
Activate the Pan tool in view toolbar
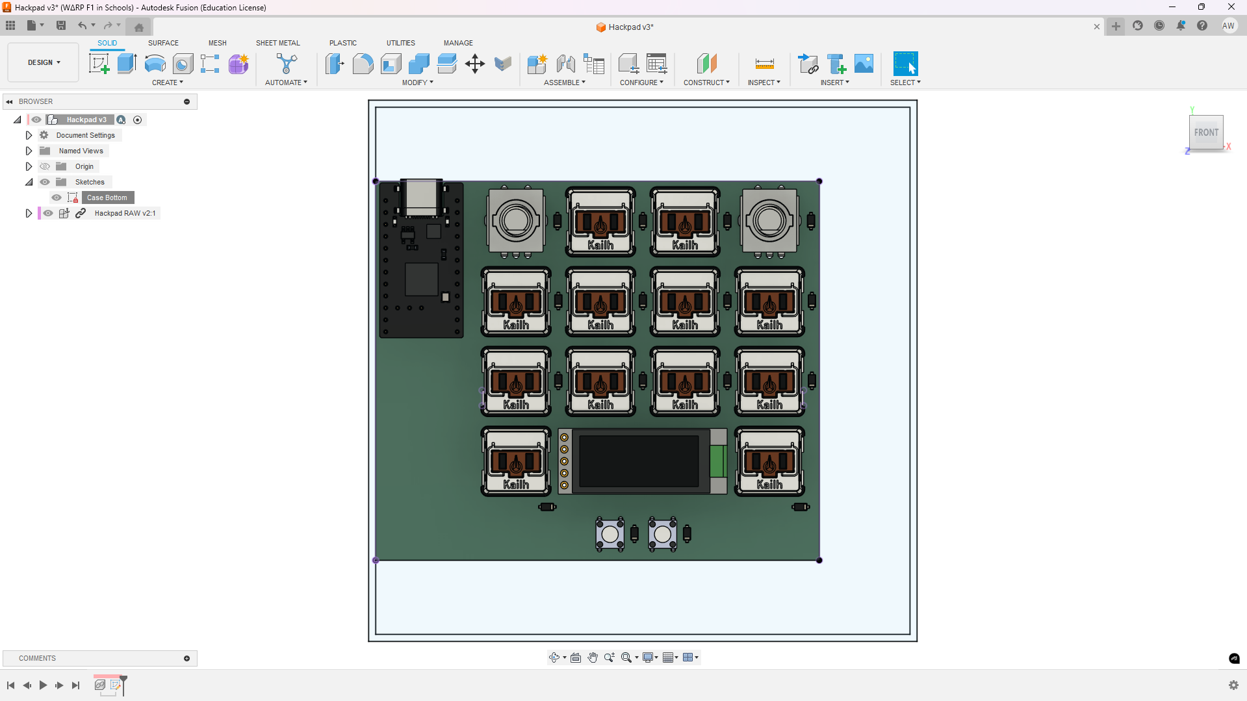(x=592, y=657)
